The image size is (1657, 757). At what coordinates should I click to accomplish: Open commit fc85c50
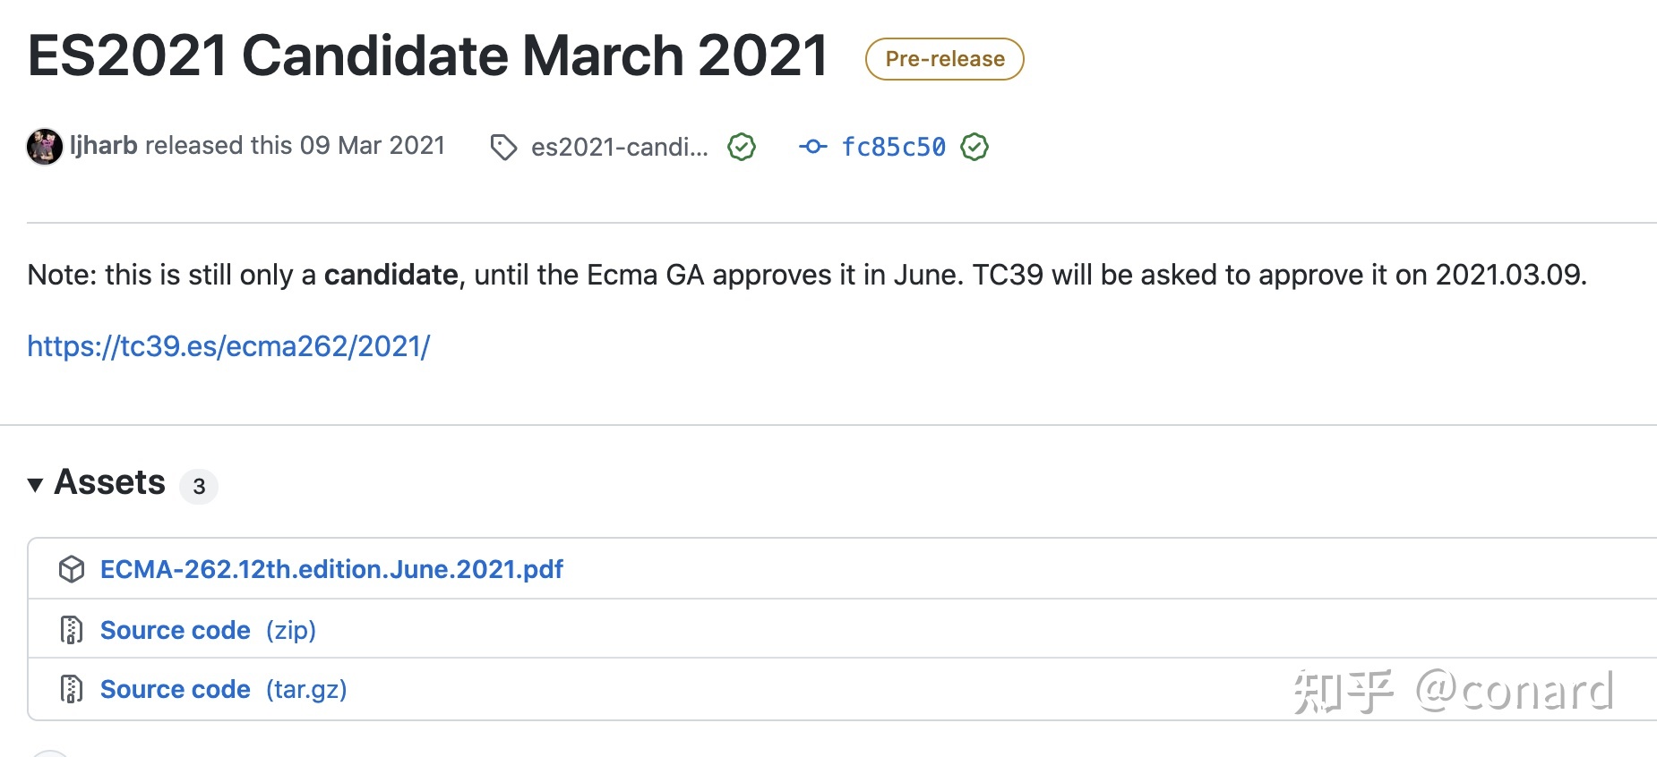point(893,147)
